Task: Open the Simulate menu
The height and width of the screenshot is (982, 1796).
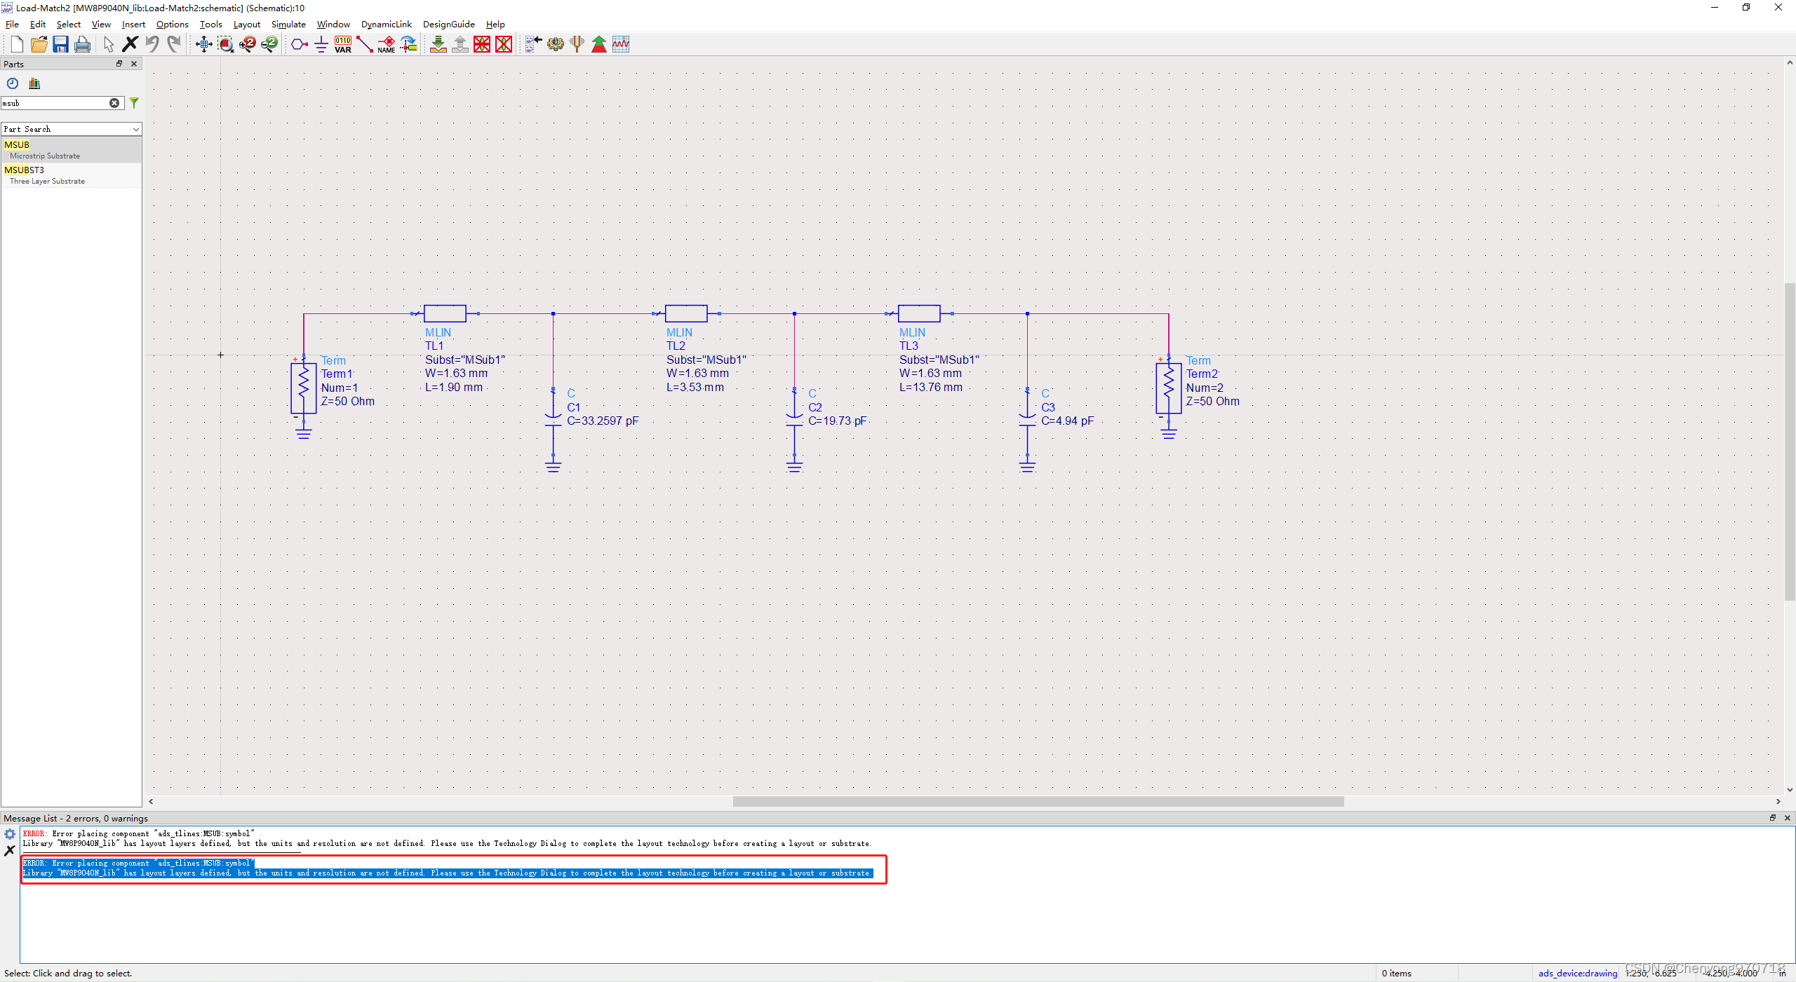Action: (x=288, y=24)
